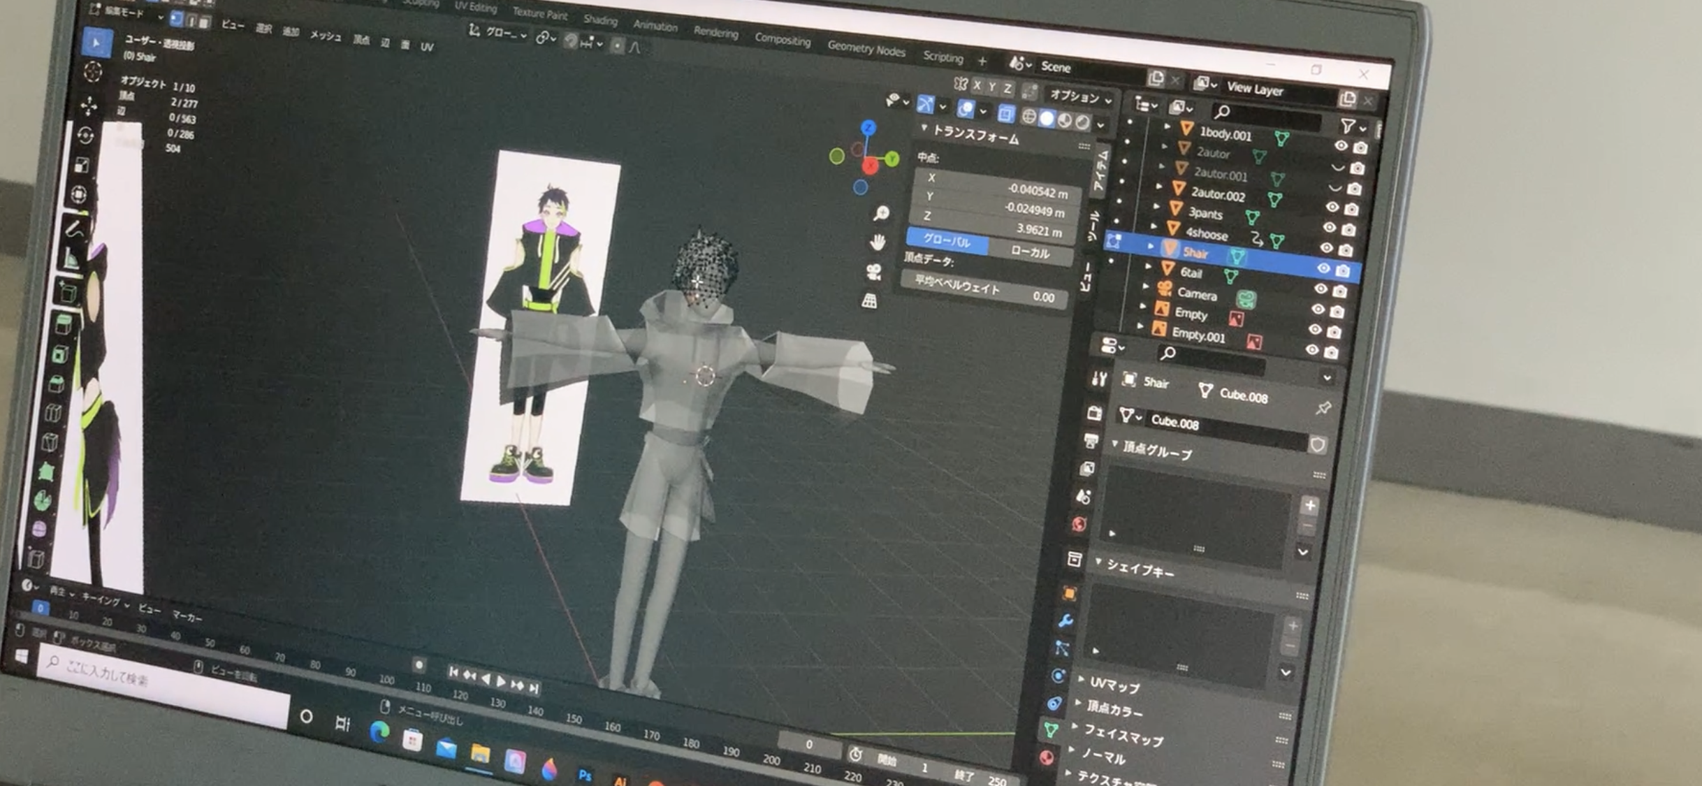Open the Object Data properties green triangle tab

pyautogui.click(x=1051, y=729)
